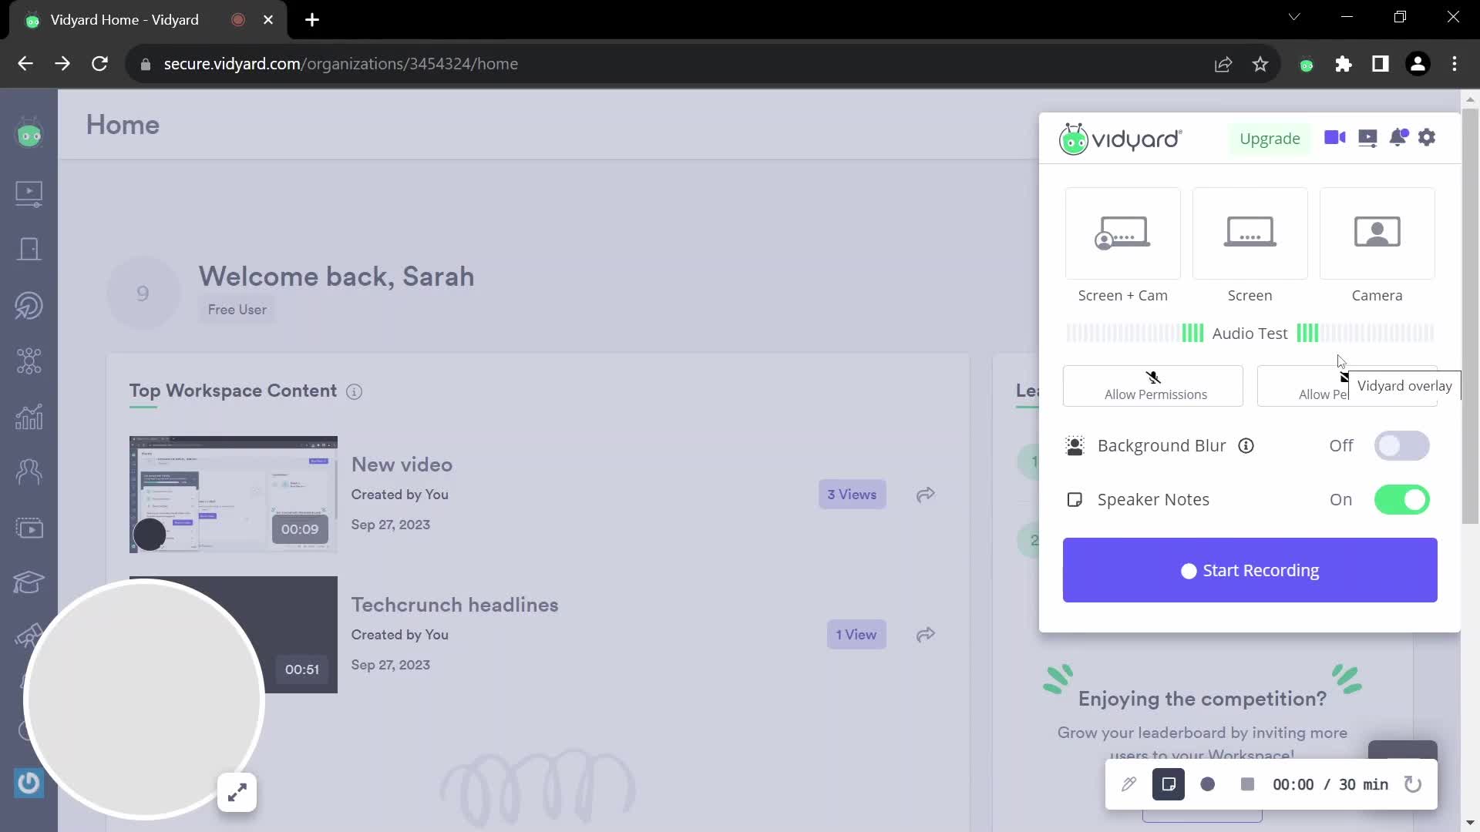Viewport: 1480px width, 832px height.
Task: Click the Upgrade menu item
Action: click(1270, 138)
